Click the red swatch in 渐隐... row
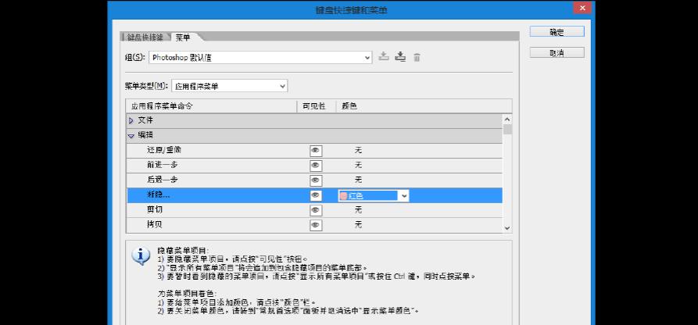The height and width of the screenshot is (325, 698). tap(343, 195)
